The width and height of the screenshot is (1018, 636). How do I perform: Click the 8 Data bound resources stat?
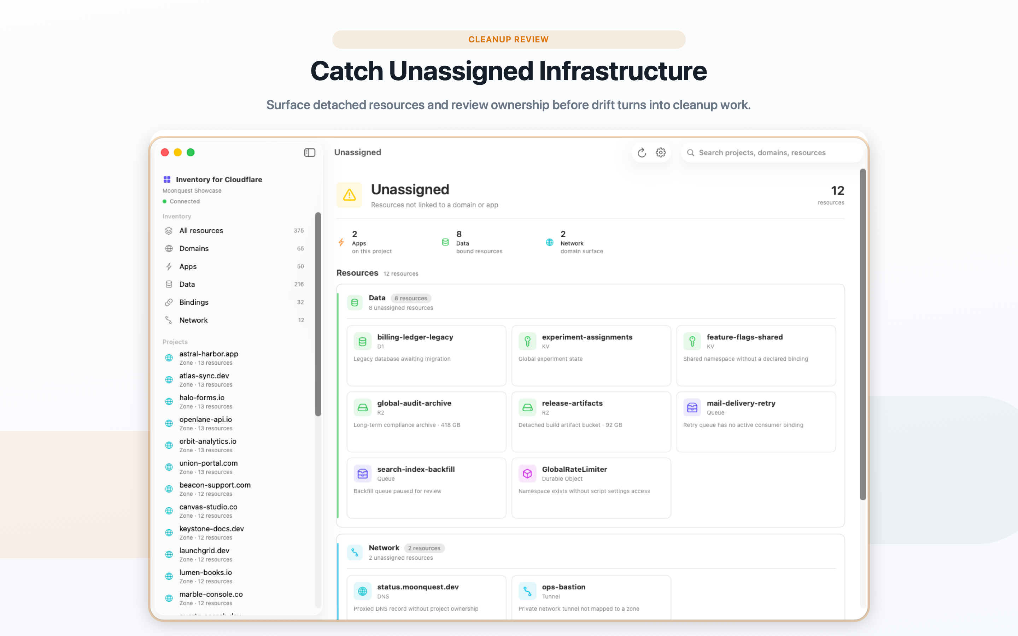coord(472,242)
